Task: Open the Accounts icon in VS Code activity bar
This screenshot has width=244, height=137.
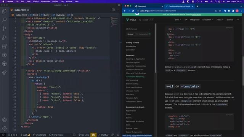Action: click(4, 120)
